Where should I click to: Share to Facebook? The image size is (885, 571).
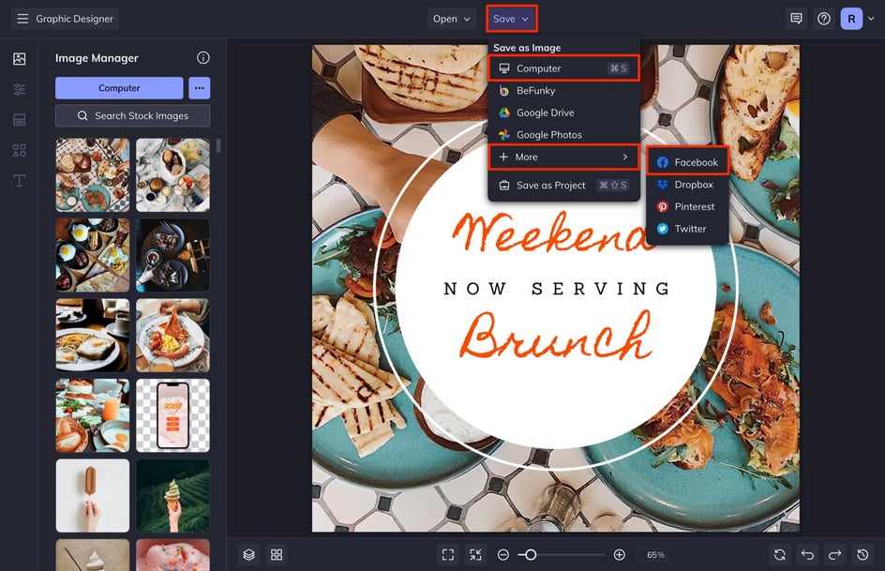pos(687,162)
